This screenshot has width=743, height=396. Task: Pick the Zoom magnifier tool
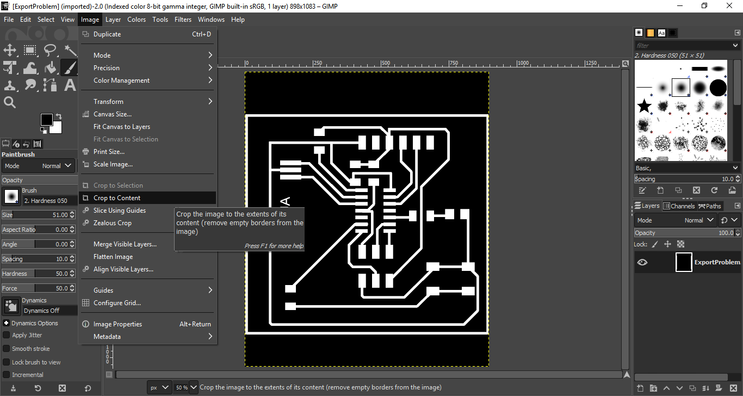[10, 102]
